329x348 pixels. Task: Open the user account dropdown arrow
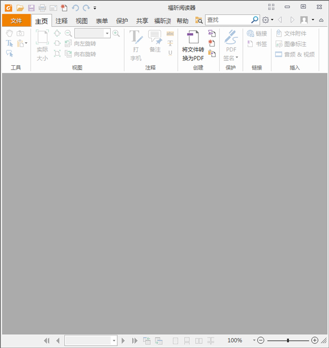click(x=313, y=20)
